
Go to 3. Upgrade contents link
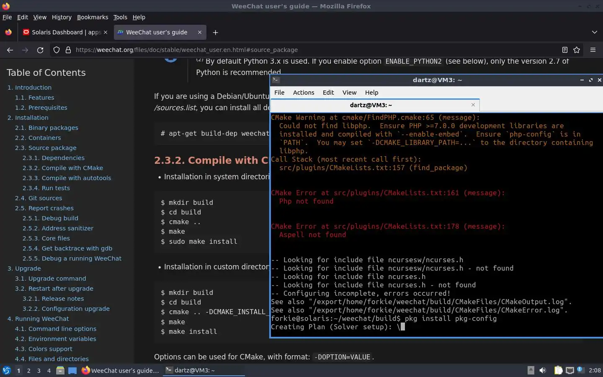[x=24, y=269]
